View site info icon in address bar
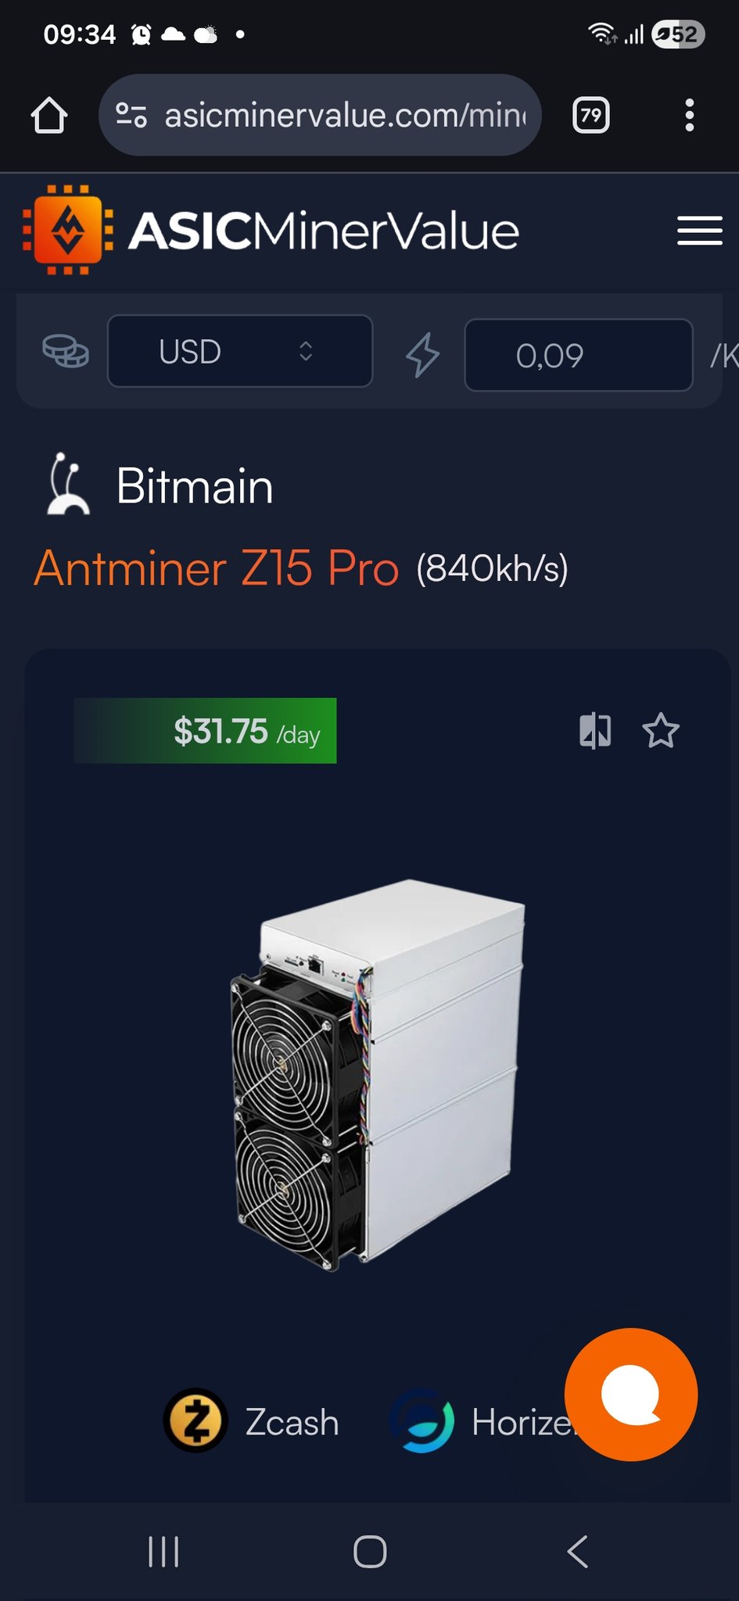This screenshot has height=1601, width=739. coord(131,116)
